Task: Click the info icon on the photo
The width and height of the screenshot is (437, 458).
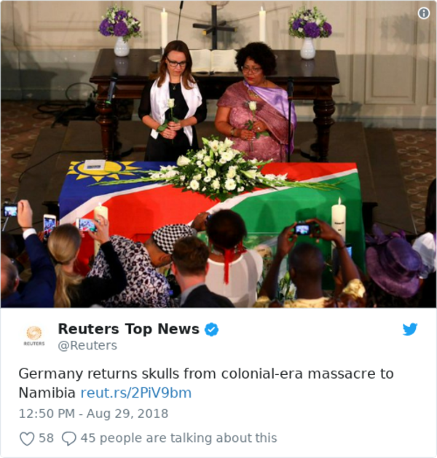Action: coord(424,13)
